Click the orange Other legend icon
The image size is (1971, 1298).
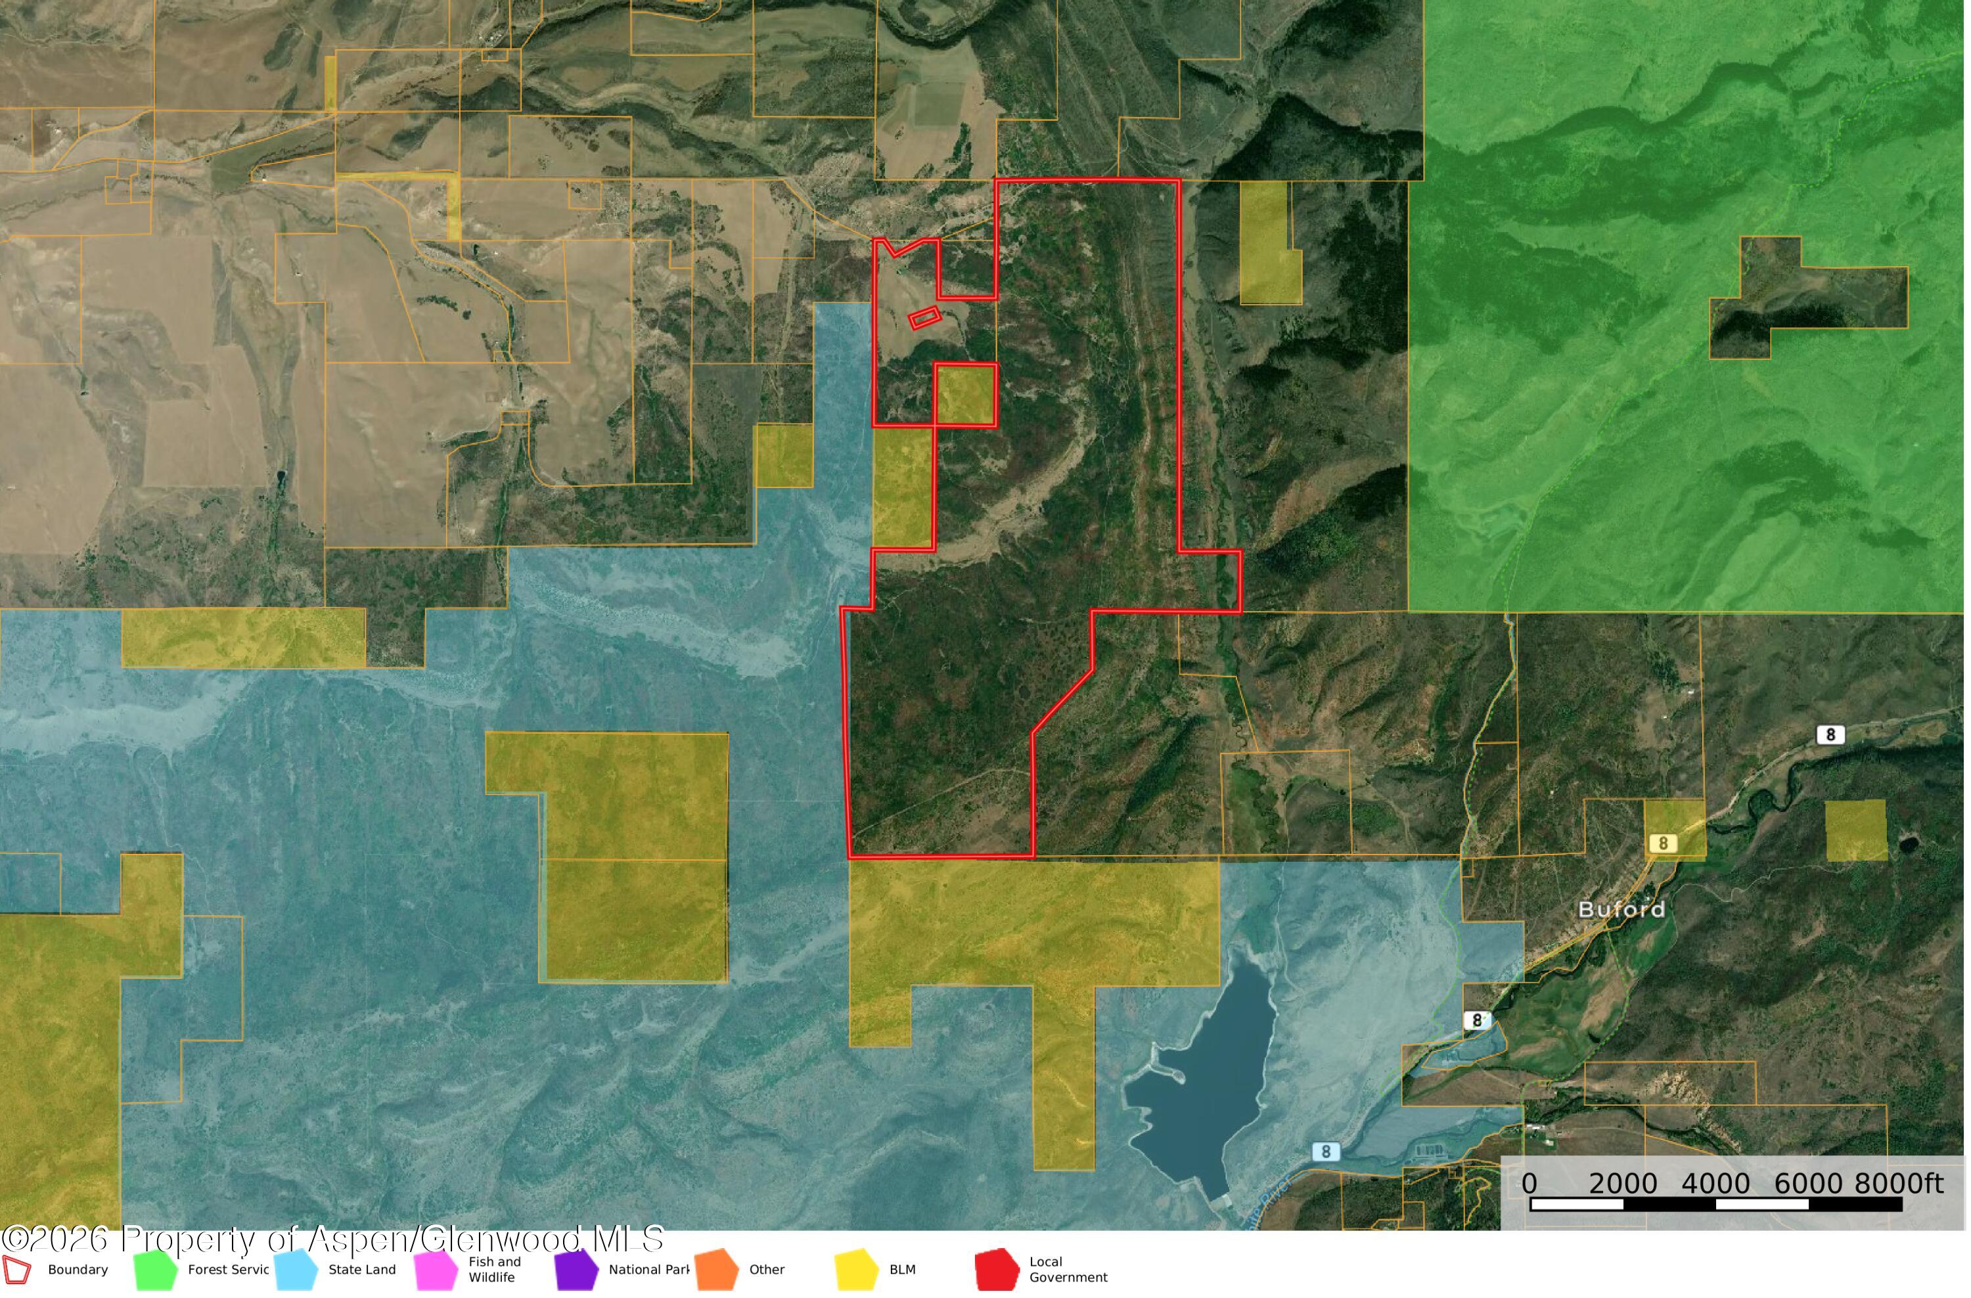718,1270
